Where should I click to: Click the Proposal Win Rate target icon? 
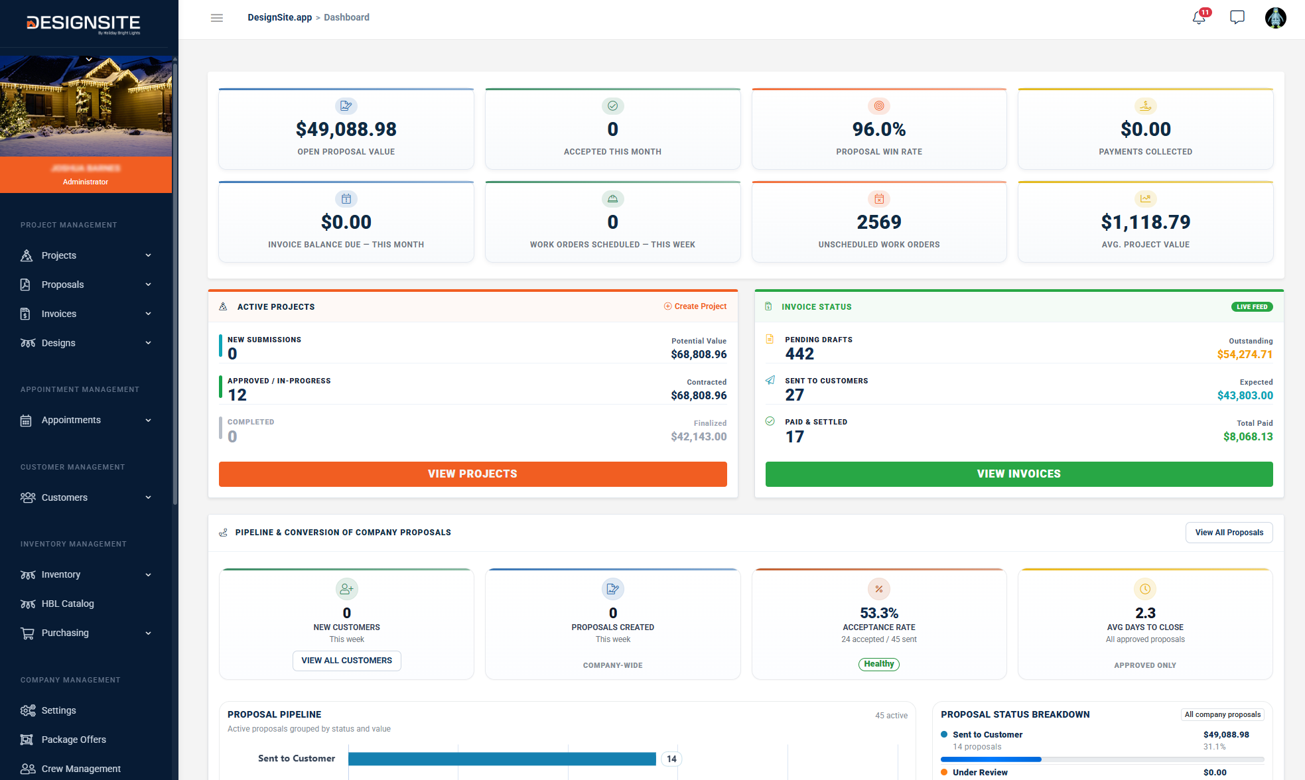click(878, 105)
